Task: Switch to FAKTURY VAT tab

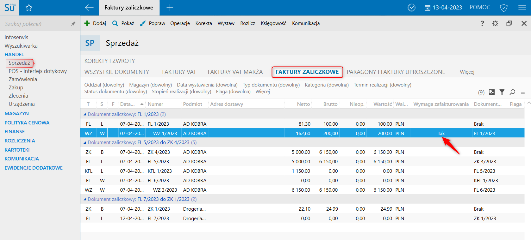Action: pyautogui.click(x=179, y=72)
